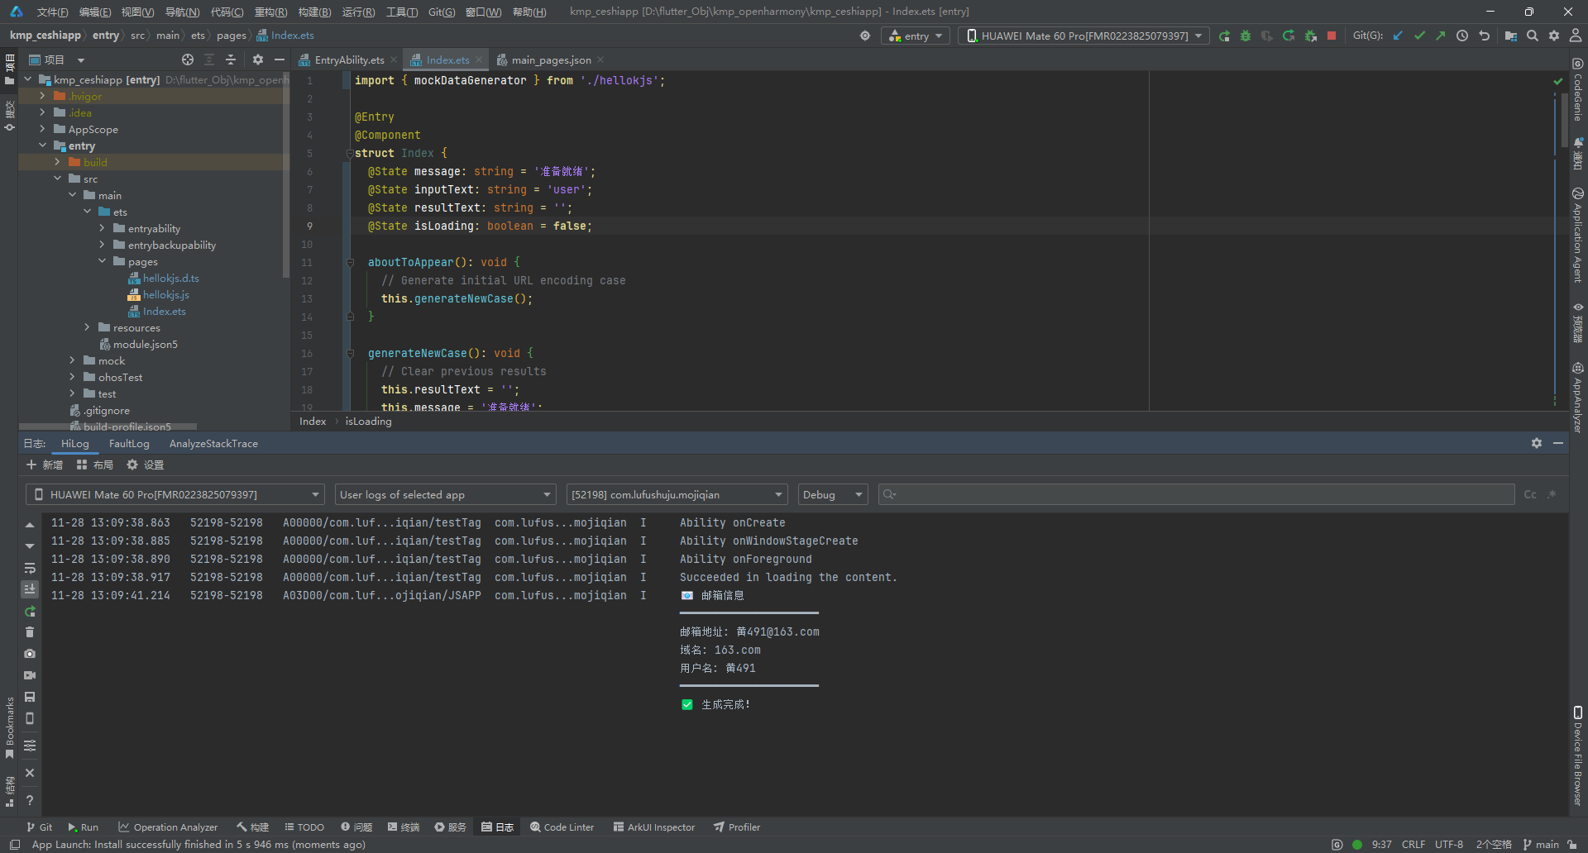This screenshot has height=853, width=1588.
Task: Open project panel options gear
Action: point(258,60)
